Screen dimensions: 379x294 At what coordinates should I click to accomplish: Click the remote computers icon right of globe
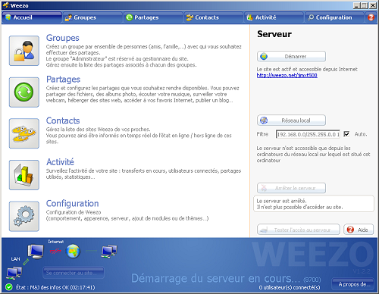click(x=109, y=252)
